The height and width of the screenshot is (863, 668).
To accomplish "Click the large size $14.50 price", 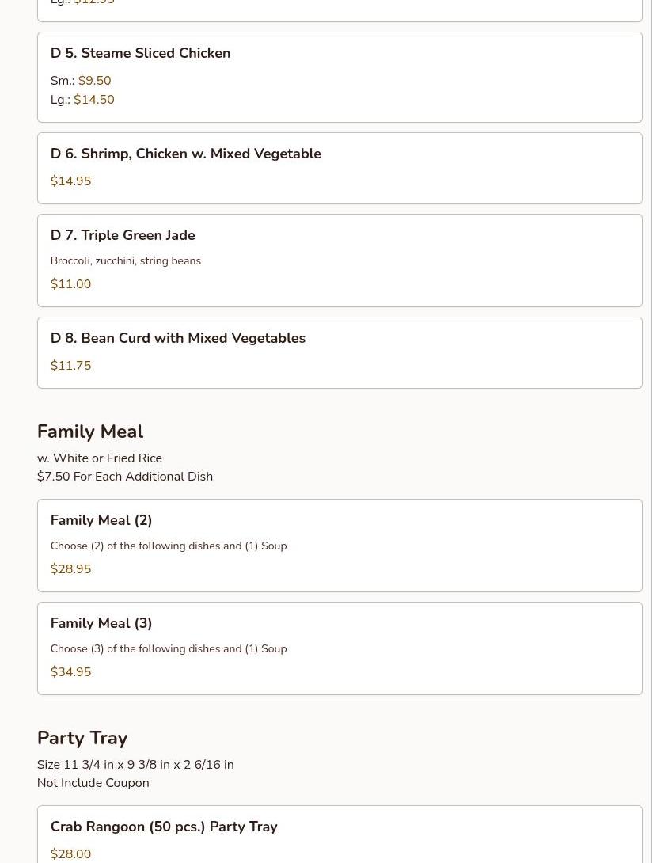I will point(93,100).
